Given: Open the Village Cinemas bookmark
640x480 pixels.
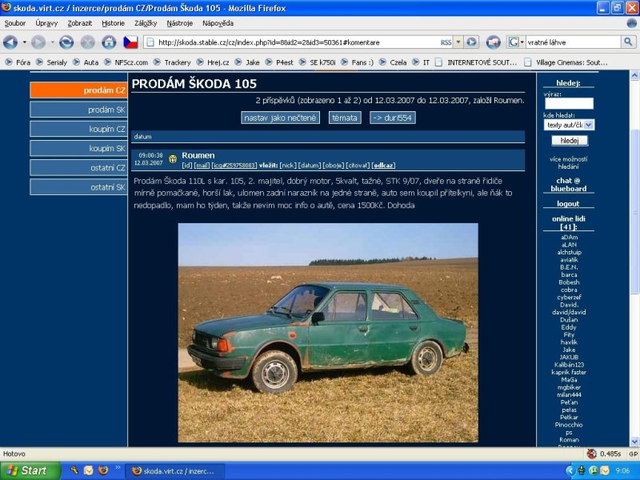Looking at the screenshot, I should pos(566,62).
